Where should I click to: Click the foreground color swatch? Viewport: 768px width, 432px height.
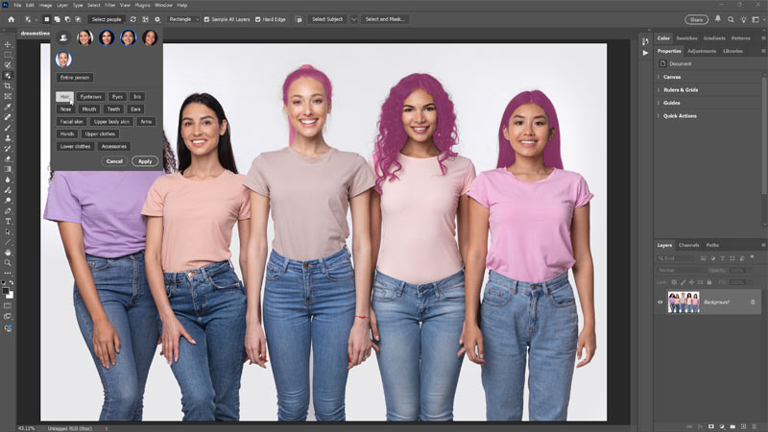tap(6, 291)
